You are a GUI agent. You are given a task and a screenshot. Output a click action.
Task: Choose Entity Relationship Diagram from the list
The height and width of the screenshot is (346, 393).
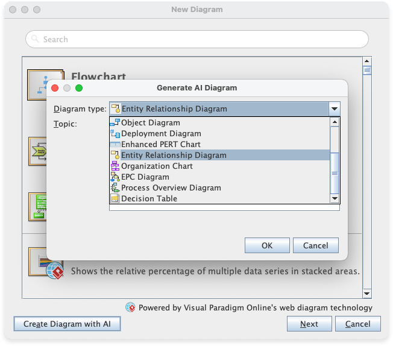tap(174, 156)
